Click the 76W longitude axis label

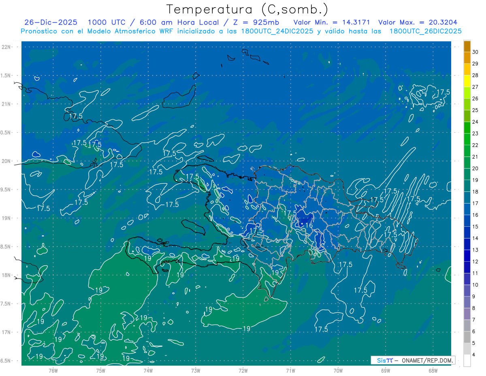(x=53, y=370)
